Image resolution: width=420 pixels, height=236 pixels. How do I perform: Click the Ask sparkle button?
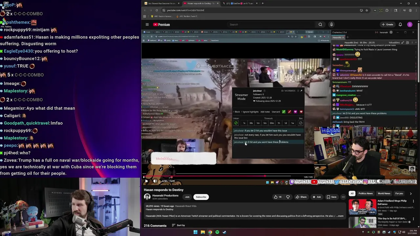[317, 197]
